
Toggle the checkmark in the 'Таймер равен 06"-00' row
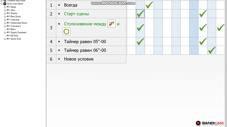[212, 50]
